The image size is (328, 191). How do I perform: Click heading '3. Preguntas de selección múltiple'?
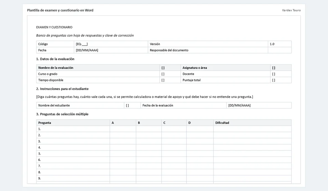pos(62,114)
